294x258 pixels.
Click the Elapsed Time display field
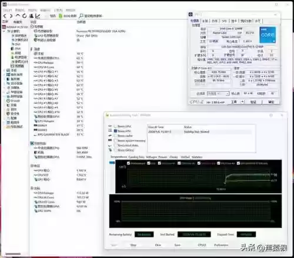tap(246, 234)
